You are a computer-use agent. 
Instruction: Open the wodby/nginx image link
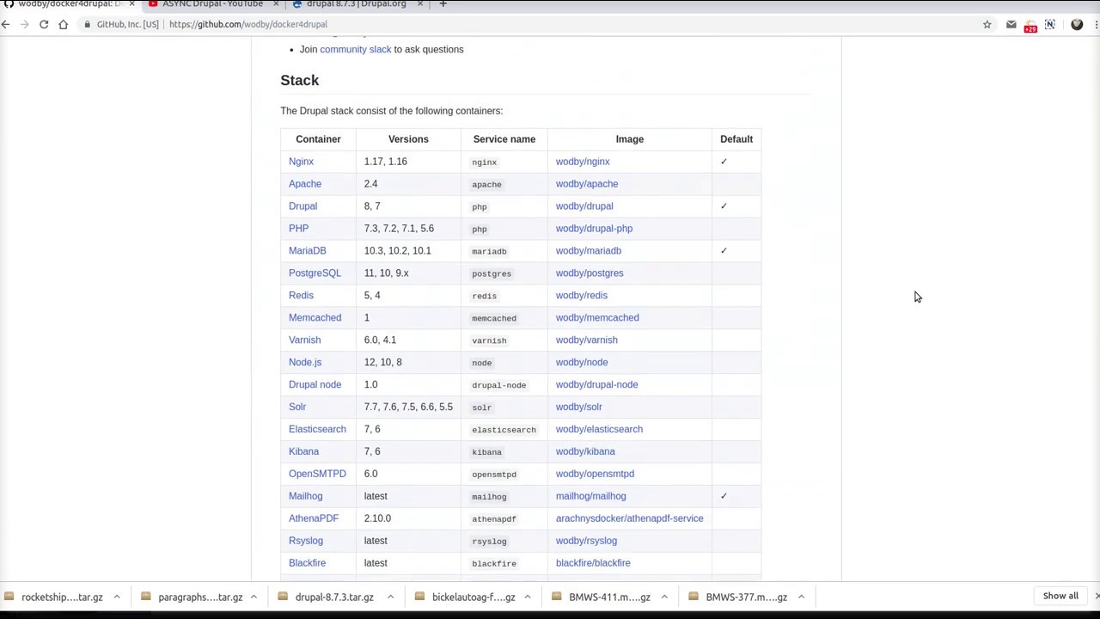click(x=583, y=162)
